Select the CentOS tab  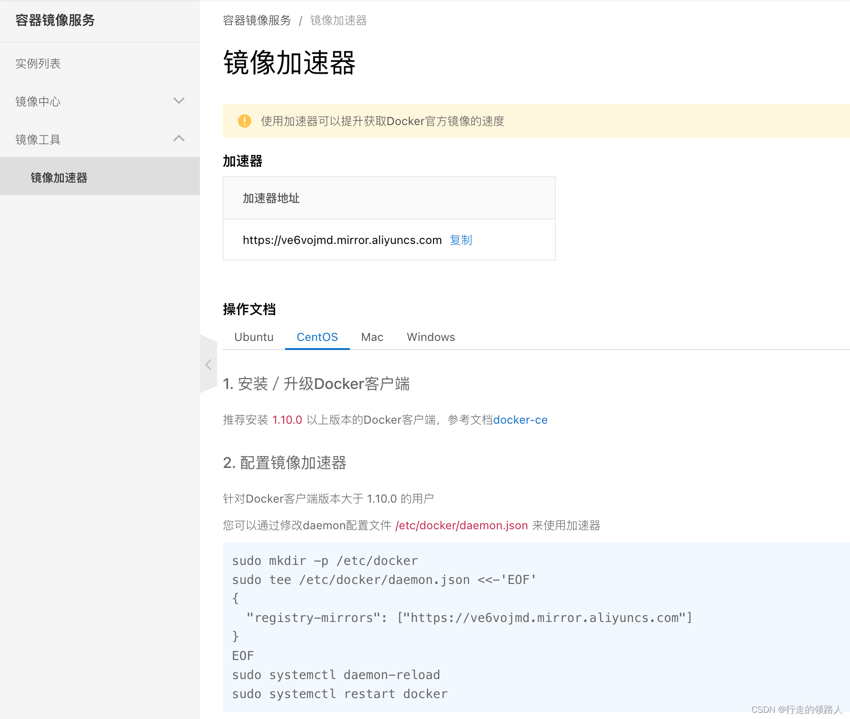(x=317, y=337)
